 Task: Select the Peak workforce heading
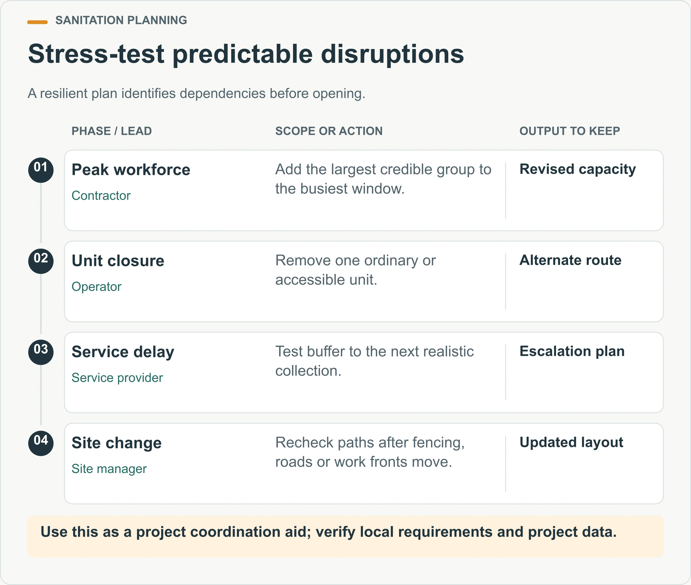[x=131, y=170]
